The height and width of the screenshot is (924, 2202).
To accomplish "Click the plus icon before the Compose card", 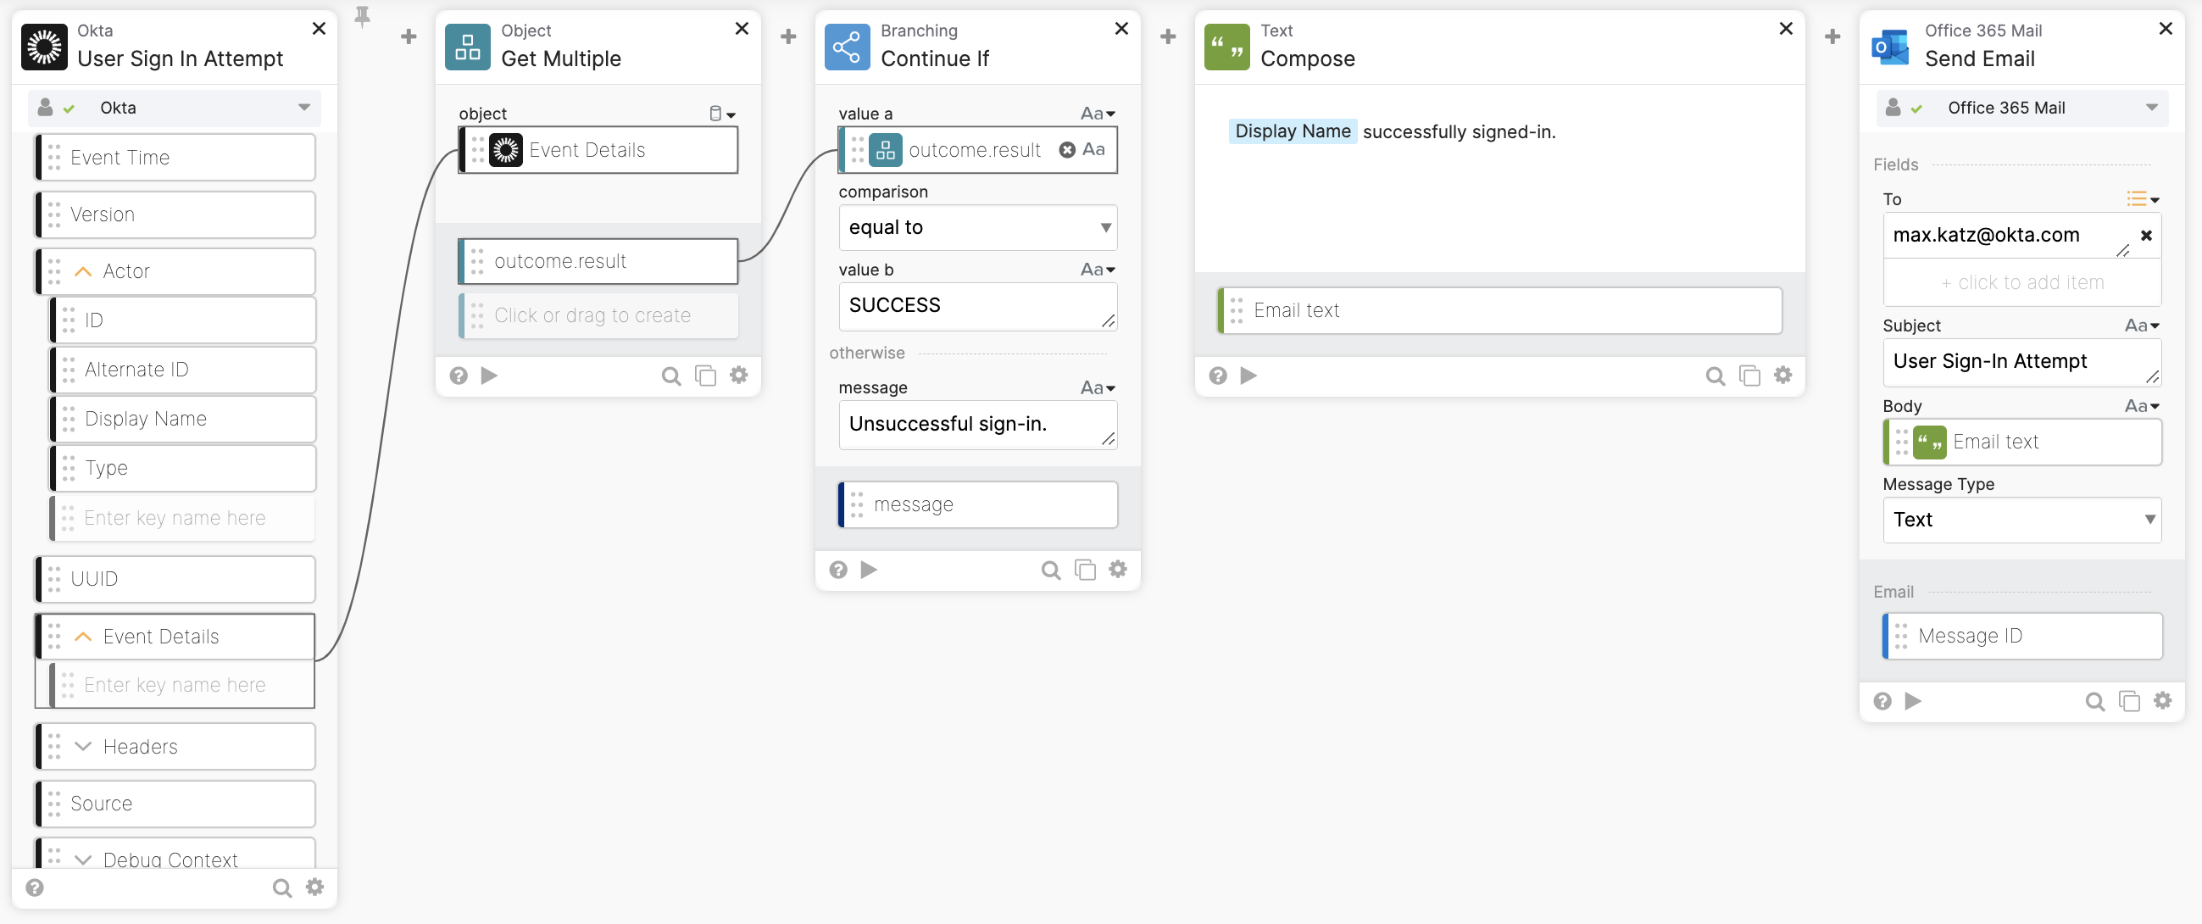I will (1168, 36).
